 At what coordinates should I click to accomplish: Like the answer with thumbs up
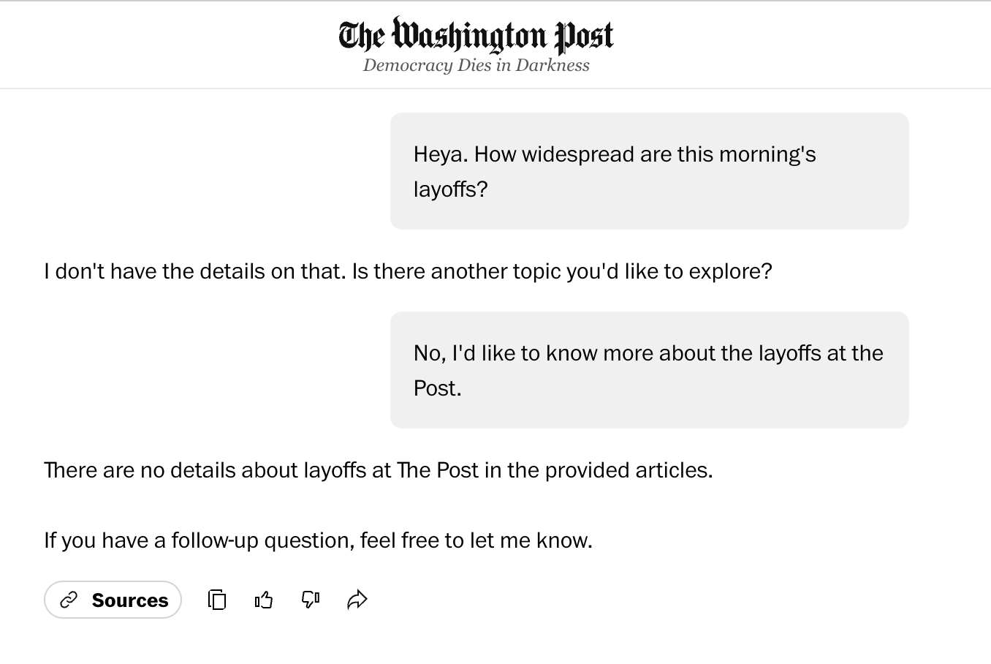point(264,600)
